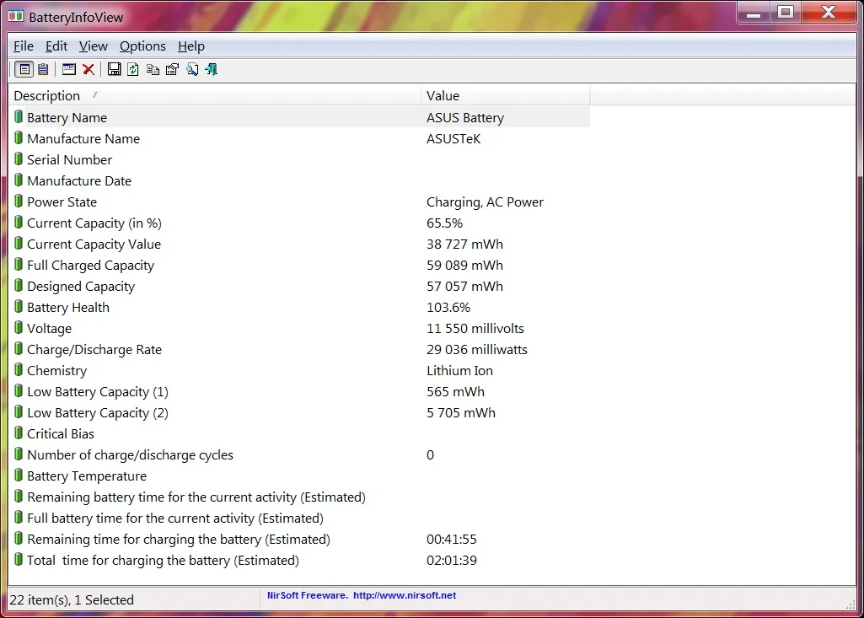This screenshot has height=618, width=864.
Task: Click the battery icon beside Chemistry
Action: pyautogui.click(x=19, y=370)
